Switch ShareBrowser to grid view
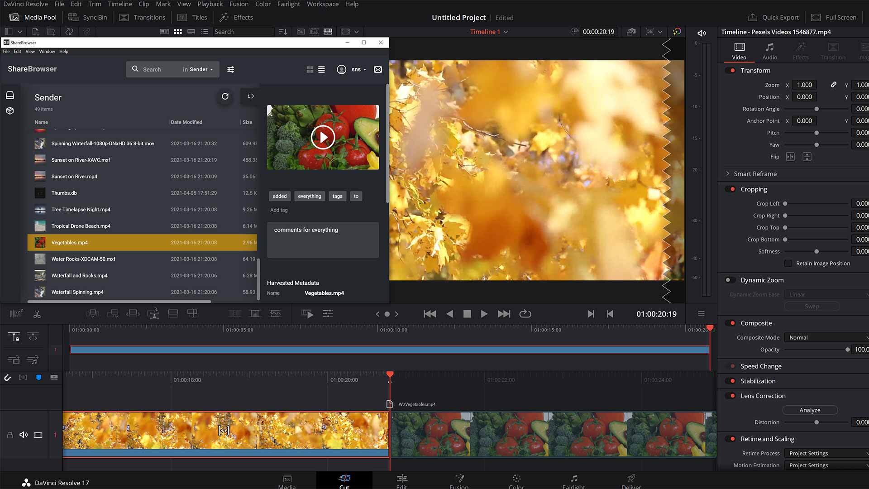 pos(310,69)
